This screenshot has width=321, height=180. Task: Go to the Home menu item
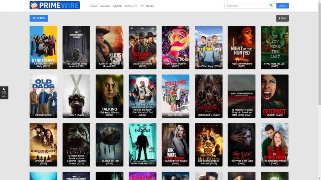[93, 6]
